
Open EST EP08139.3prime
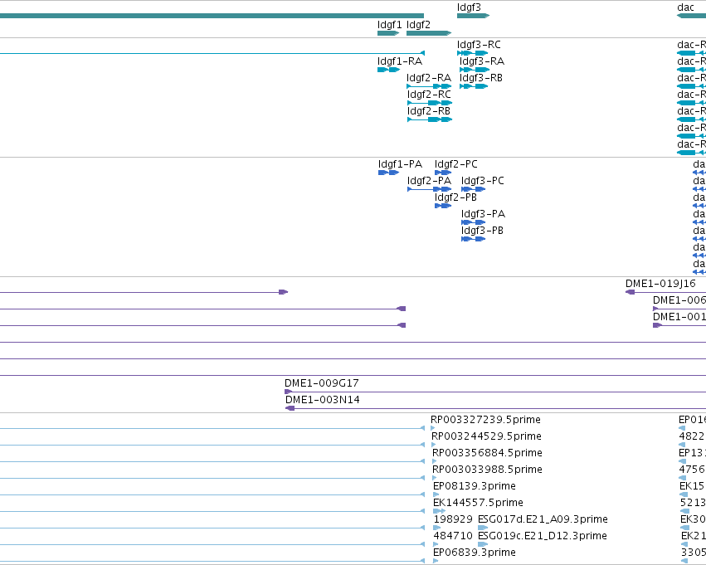pyautogui.click(x=474, y=486)
